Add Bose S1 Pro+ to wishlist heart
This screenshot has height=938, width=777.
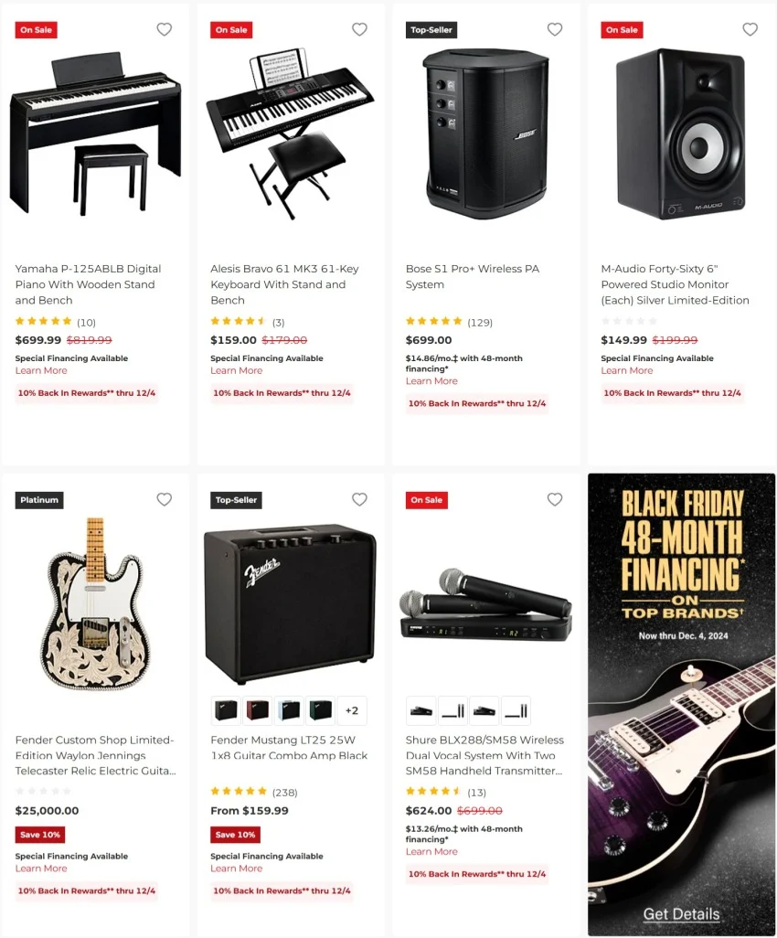[555, 29]
